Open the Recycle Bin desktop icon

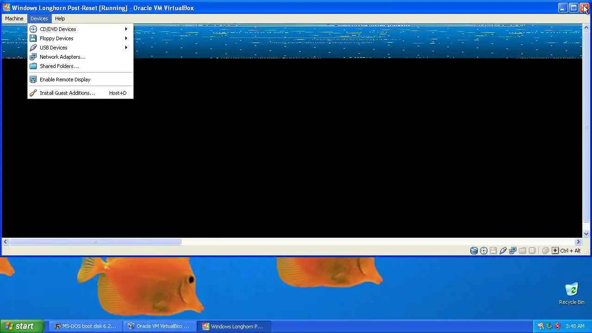[572, 294]
